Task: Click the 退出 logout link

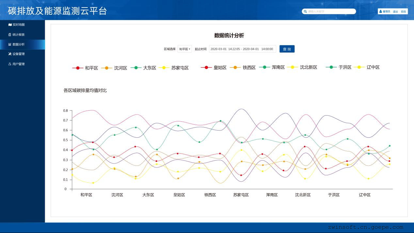Action: (x=395, y=11)
